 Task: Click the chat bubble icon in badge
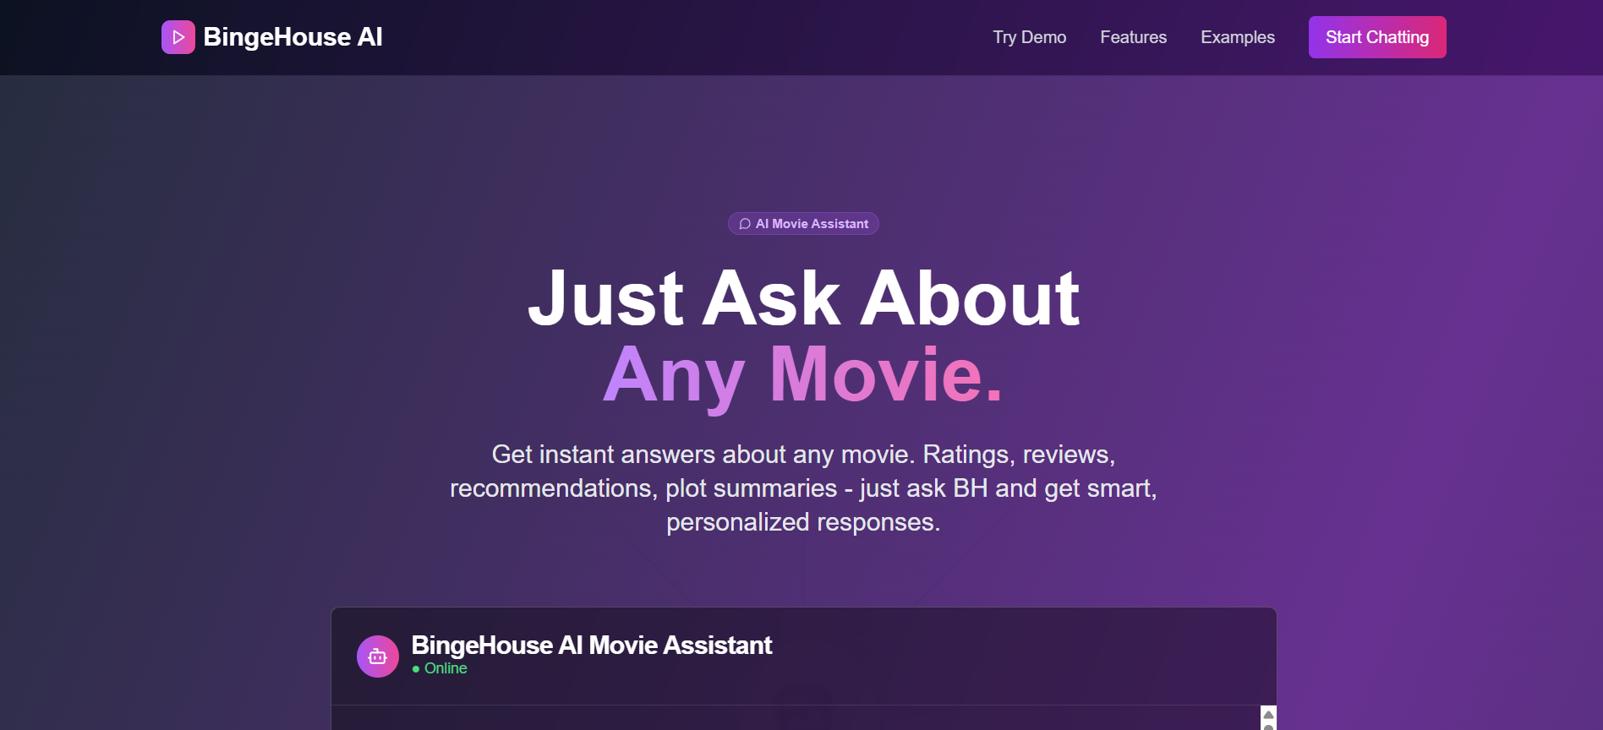745,224
